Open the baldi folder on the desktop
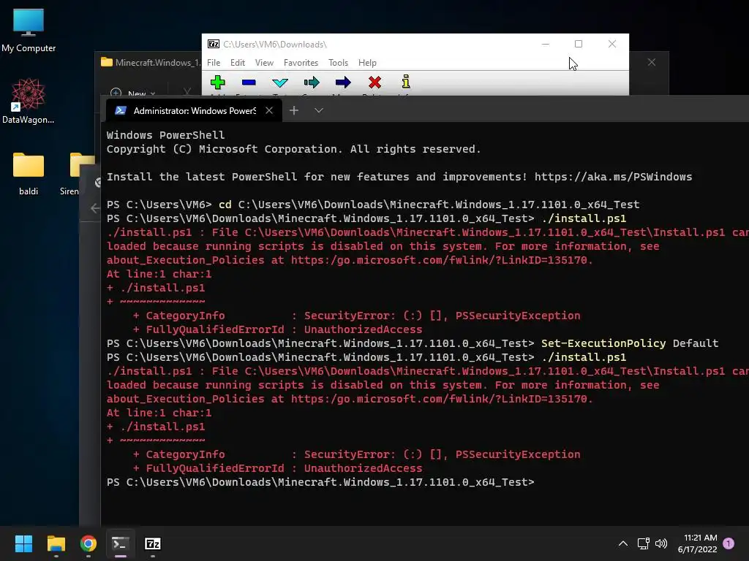 tap(29, 174)
